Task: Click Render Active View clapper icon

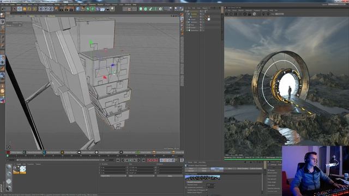Action: click(x=62, y=9)
